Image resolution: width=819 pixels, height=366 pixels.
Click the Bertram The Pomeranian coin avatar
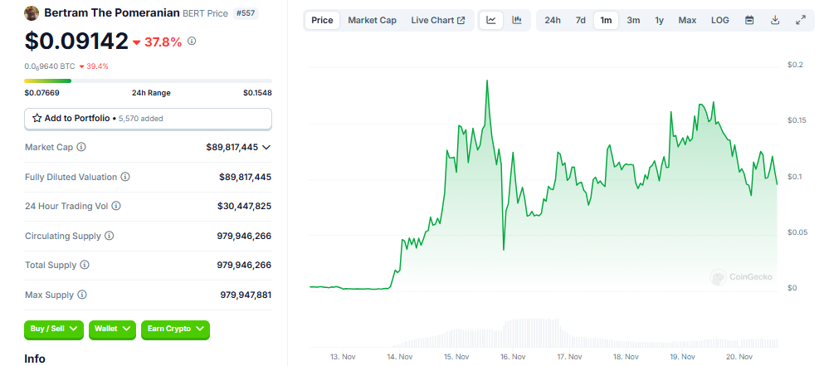pyautogui.click(x=32, y=13)
